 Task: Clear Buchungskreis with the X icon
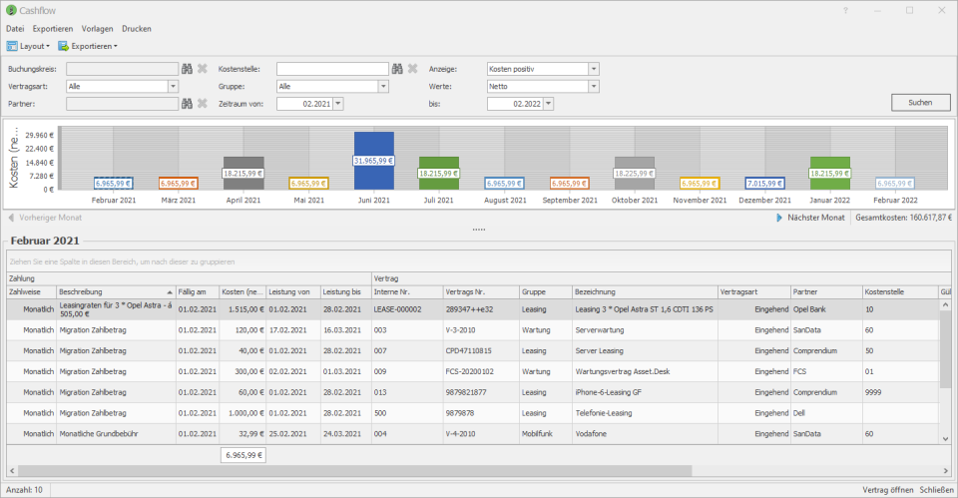pos(203,69)
